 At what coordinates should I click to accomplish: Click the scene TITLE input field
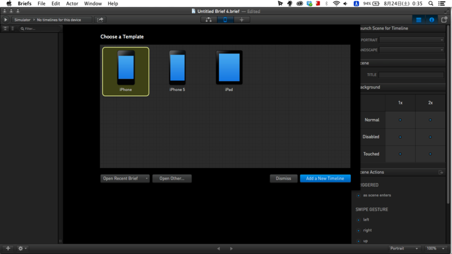(x=411, y=75)
